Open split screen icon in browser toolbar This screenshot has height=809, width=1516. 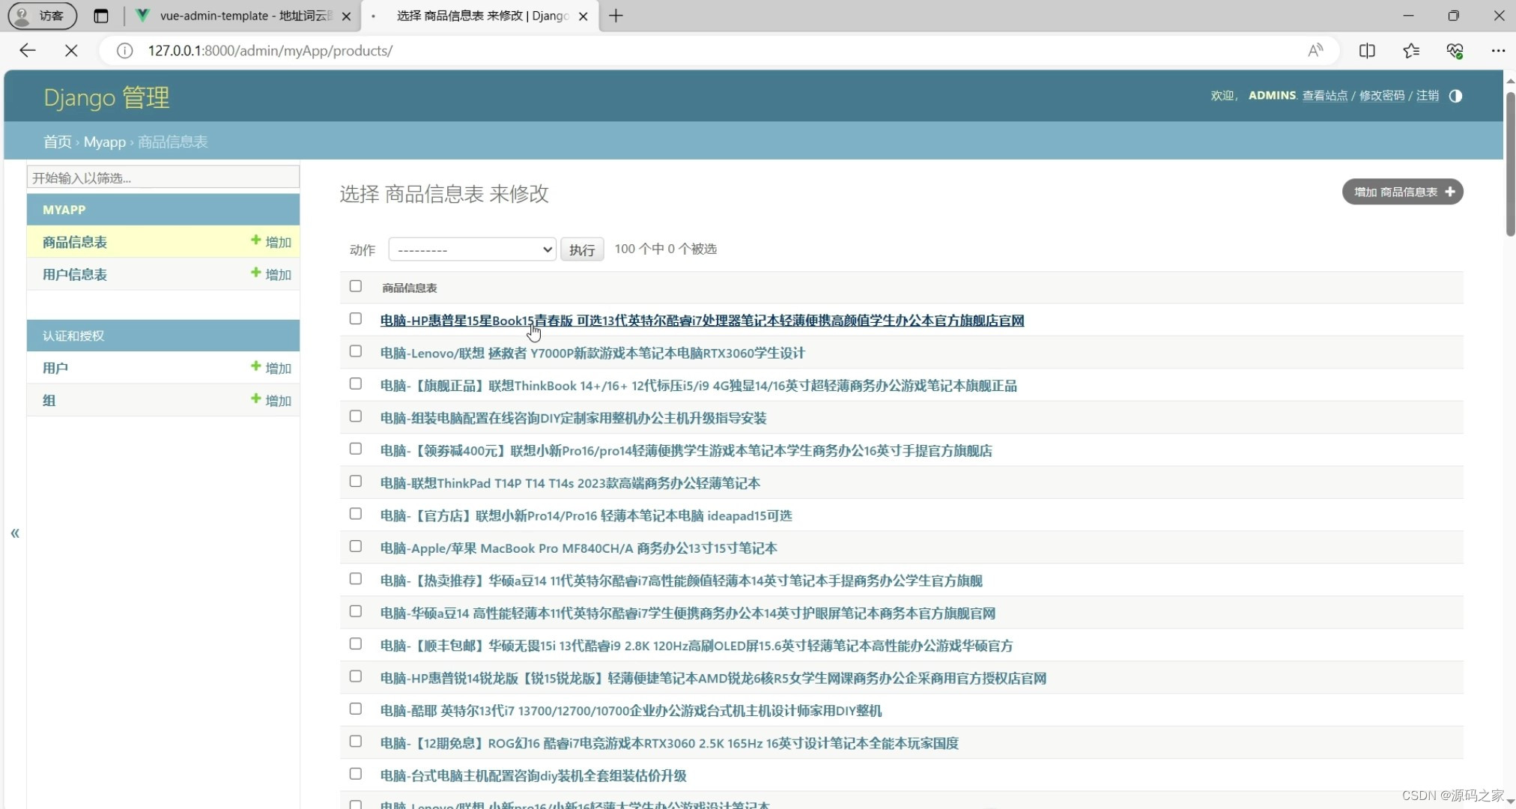point(1367,50)
